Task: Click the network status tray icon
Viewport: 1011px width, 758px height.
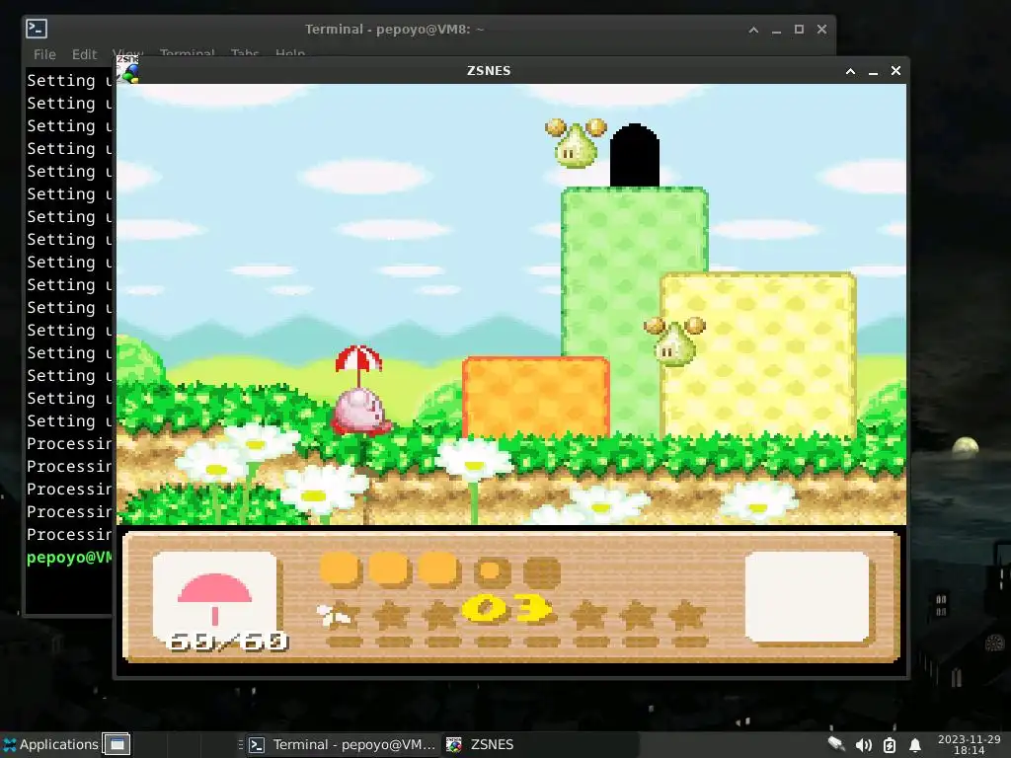Action: point(836,744)
